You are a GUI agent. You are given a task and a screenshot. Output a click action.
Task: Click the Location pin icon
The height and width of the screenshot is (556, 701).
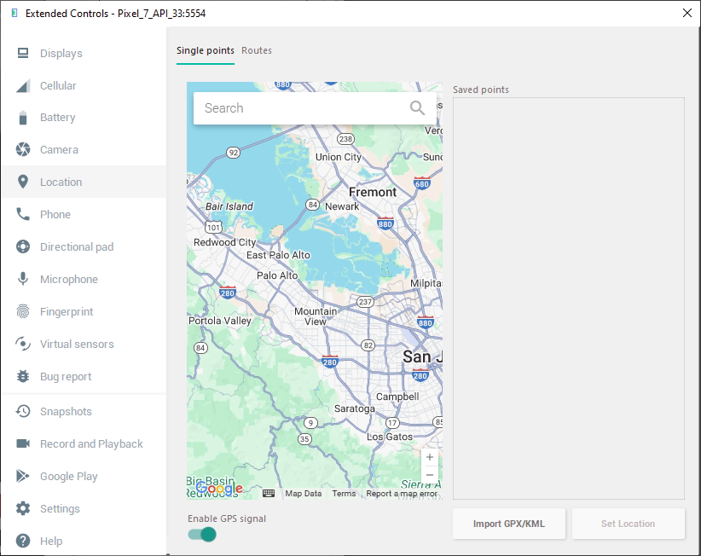[x=23, y=182]
